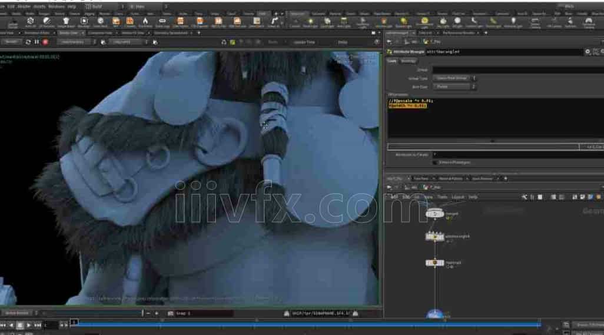The width and height of the screenshot is (604, 335).
Task: Select the Gamepad Camera shelf tool
Action: coord(589,22)
